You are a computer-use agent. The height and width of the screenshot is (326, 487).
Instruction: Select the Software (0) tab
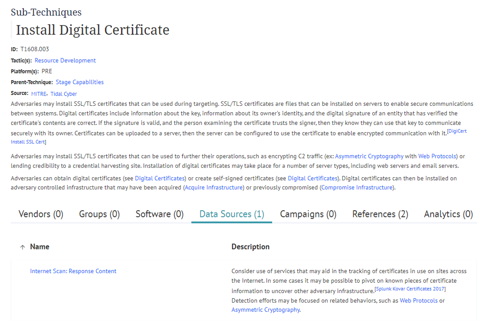(x=160, y=214)
